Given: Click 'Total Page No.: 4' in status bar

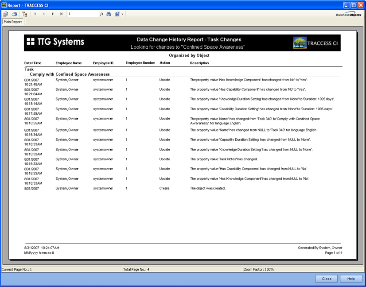Looking at the screenshot, I should (136, 269).
